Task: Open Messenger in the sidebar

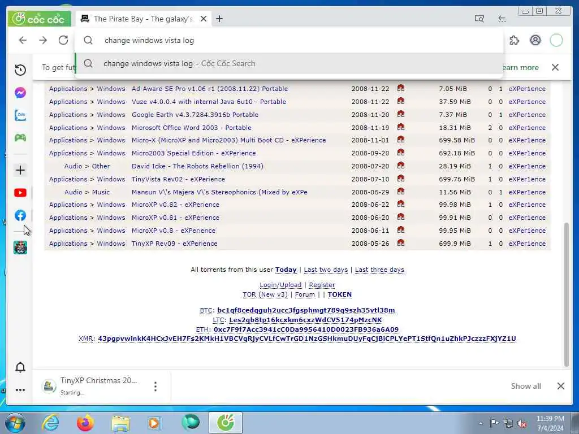Action: (20, 93)
